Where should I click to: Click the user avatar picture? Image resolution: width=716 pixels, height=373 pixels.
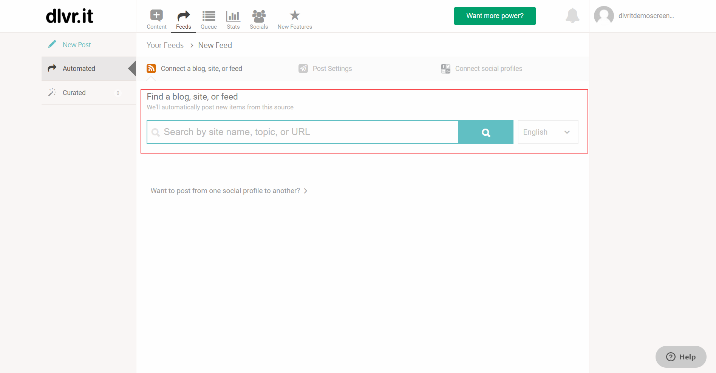[604, 16]
